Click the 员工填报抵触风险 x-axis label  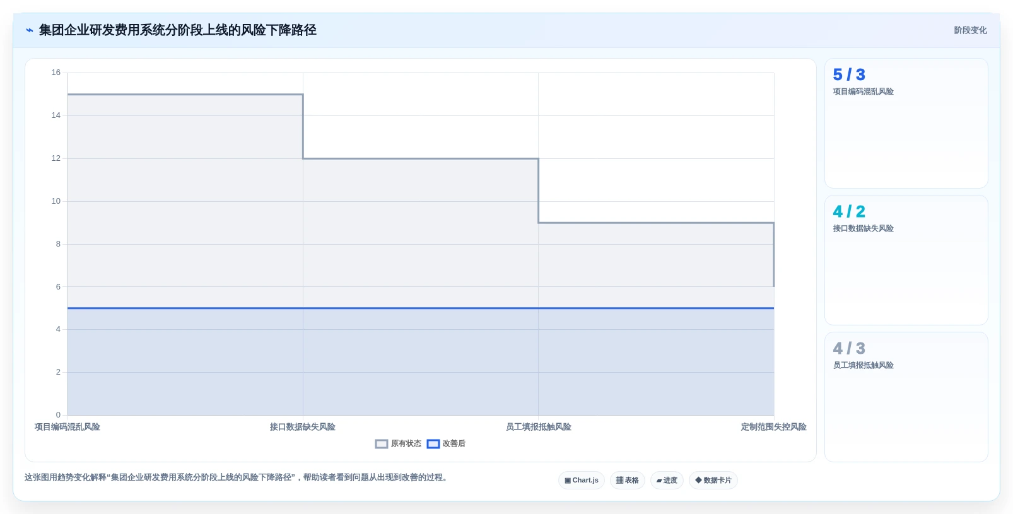tap(539, 427)
